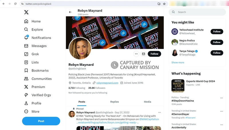Message Robyn Maynard via envelope button
229x130 pixels.
[x=143, y=54]
